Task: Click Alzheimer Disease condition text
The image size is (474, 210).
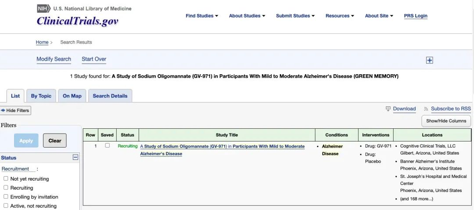Action: pos(332,150)
